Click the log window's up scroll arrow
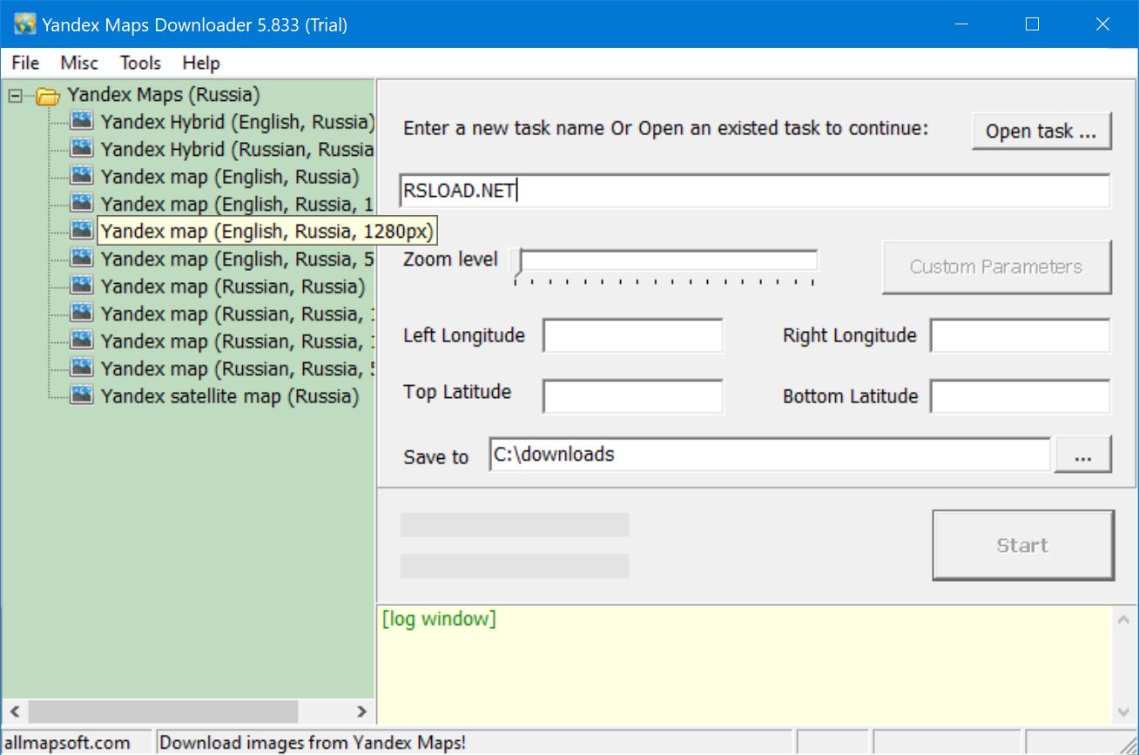Viewport: 1139px width, 755px height. pyautogui.click(x=1122, y=618)
